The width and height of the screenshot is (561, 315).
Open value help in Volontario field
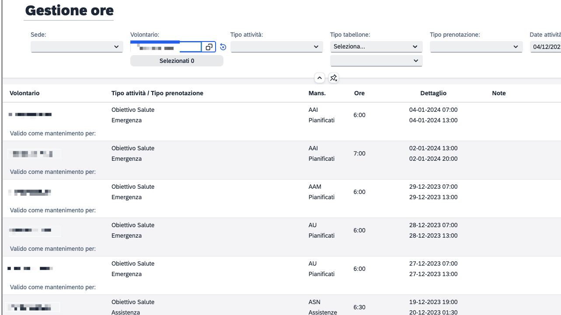click(209, 47)
